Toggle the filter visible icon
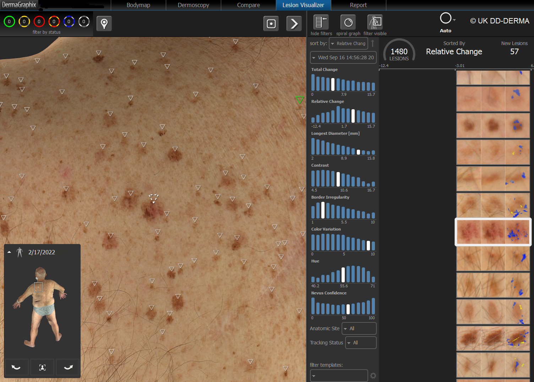This screenshot has width=534, height=382. click(375, 22)
